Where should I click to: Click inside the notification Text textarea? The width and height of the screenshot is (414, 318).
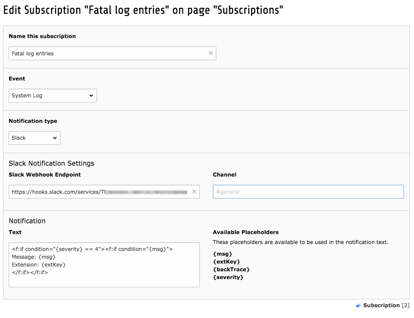(104, 264)
